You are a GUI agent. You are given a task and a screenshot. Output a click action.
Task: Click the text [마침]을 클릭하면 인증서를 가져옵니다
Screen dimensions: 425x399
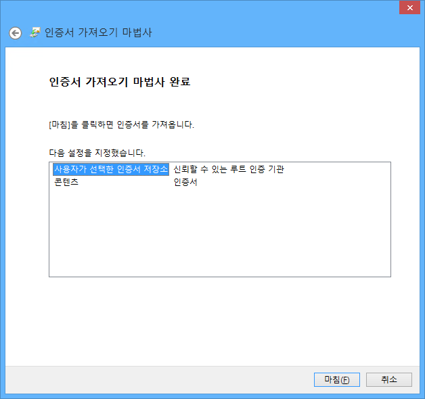pyautogui.click(x=122, y=125)
